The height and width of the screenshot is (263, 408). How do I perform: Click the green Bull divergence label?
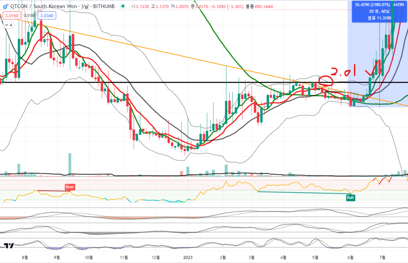tap(350, 198)
